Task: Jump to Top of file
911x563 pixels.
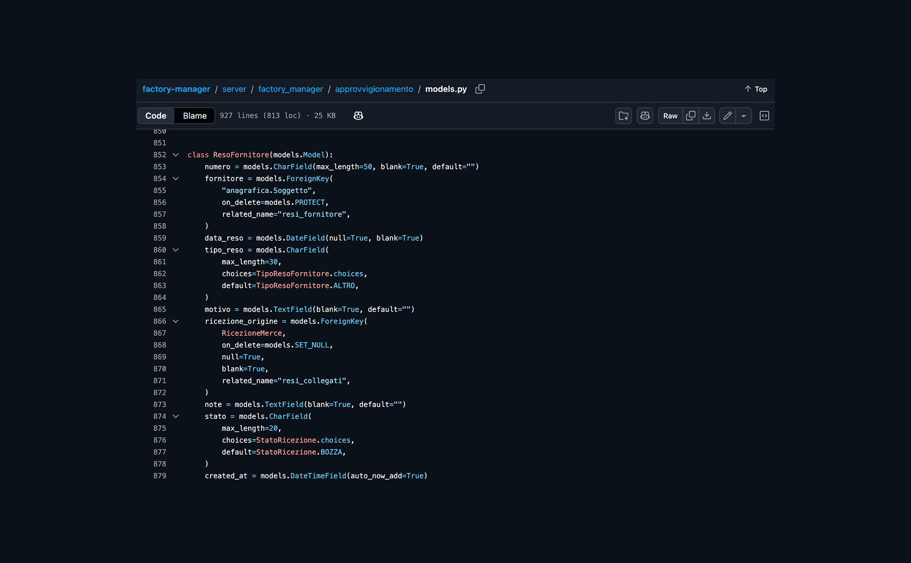Action: click(756, 89)
